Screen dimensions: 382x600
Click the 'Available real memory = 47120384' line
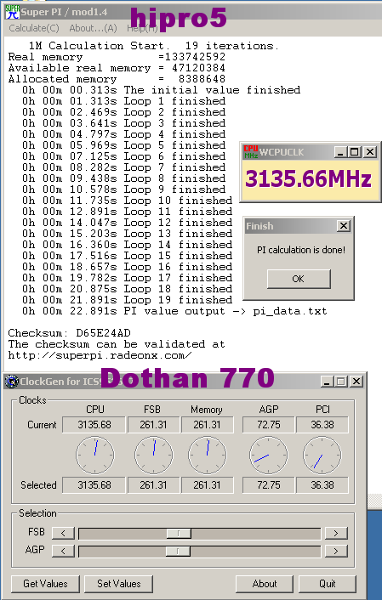click(117, 69)
